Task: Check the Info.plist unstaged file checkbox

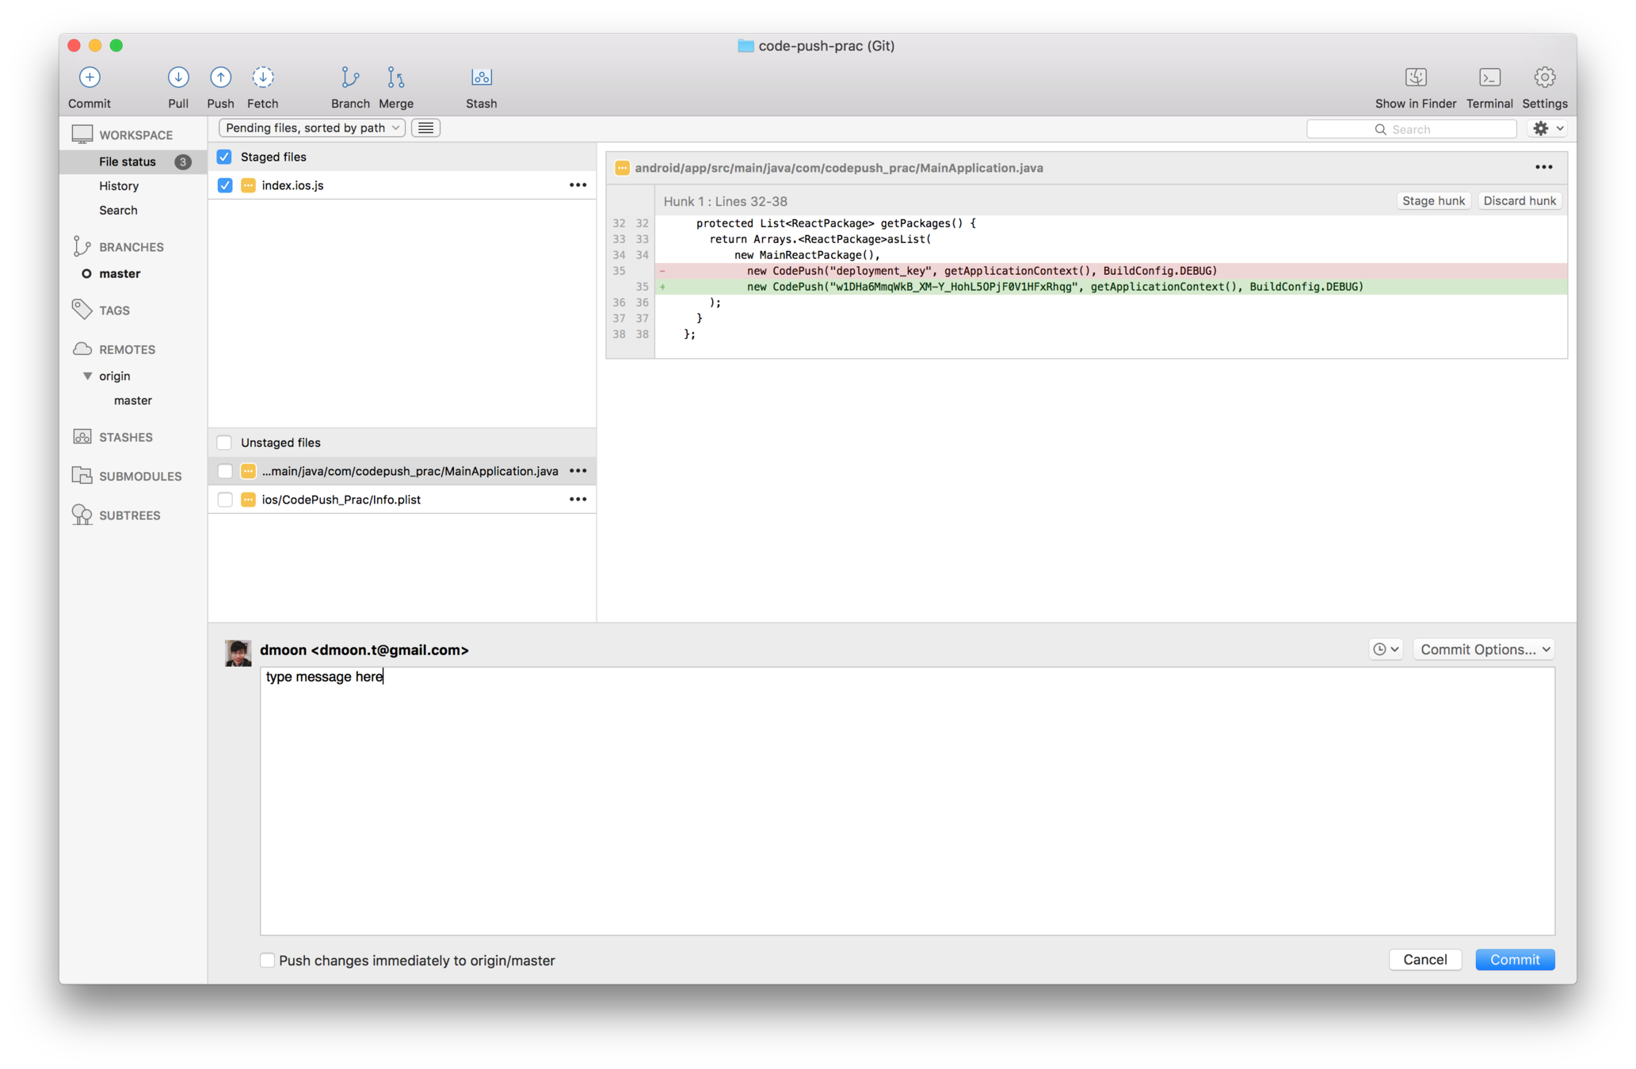Action: [x=225, y=500]
